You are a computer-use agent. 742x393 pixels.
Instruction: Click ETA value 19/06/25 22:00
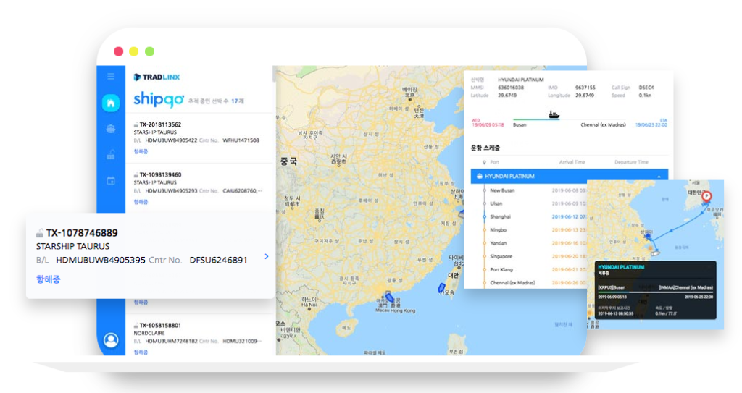pos(651,125)
